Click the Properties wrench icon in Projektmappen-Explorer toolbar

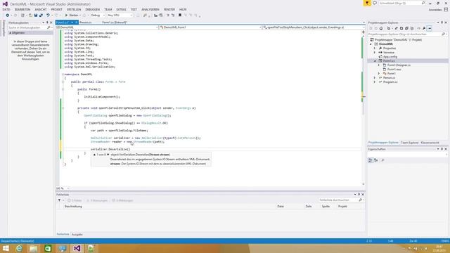(424, 28)
